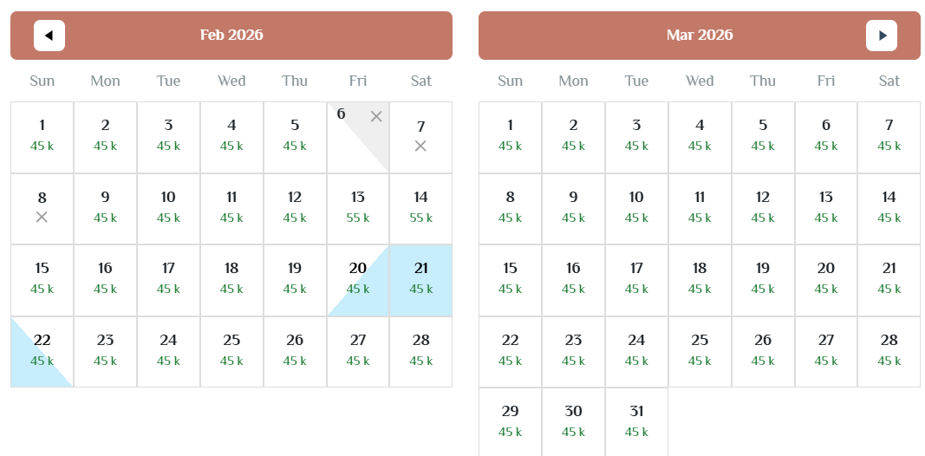Select February 14 priced at 55 k
925x456 pixels.
(x=421, y=209)
